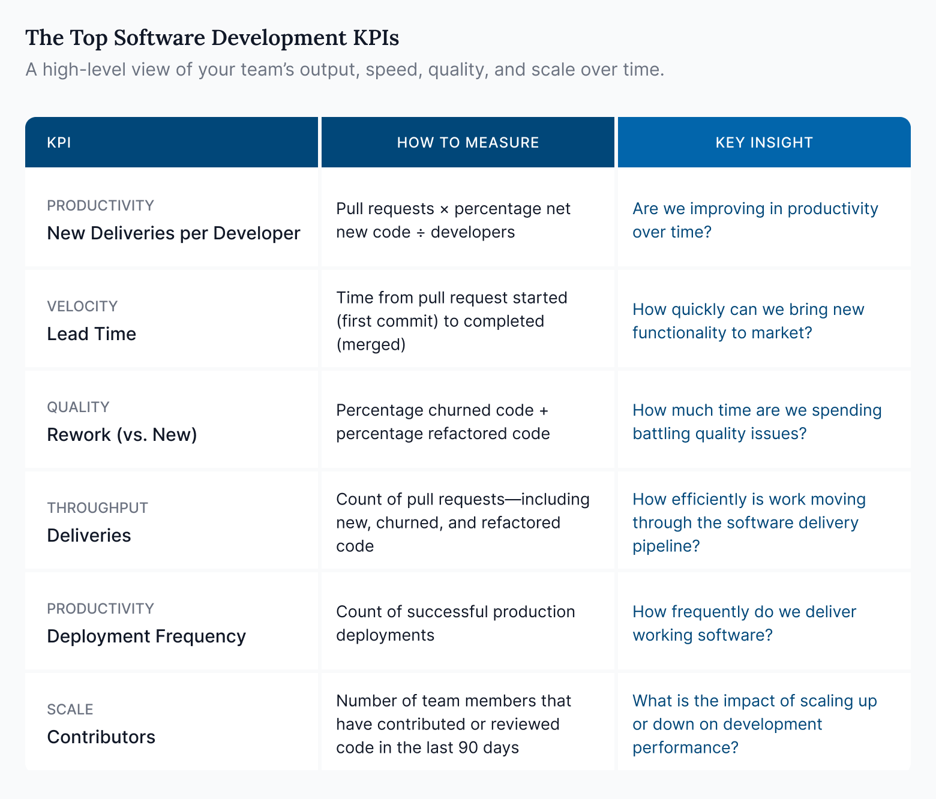Click the VELOCITY category label
The image size is (936, 799).
click(82, 306)
